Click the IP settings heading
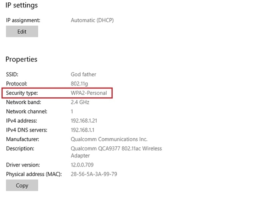Viewport: 276px width, 197px height. click(x=22, y=6)
